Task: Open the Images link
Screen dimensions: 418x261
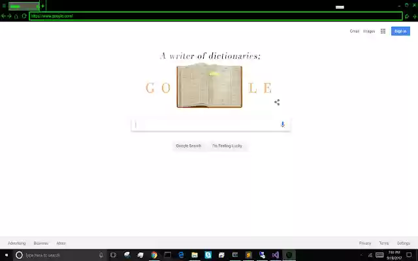Action: [x=369, y=31]
